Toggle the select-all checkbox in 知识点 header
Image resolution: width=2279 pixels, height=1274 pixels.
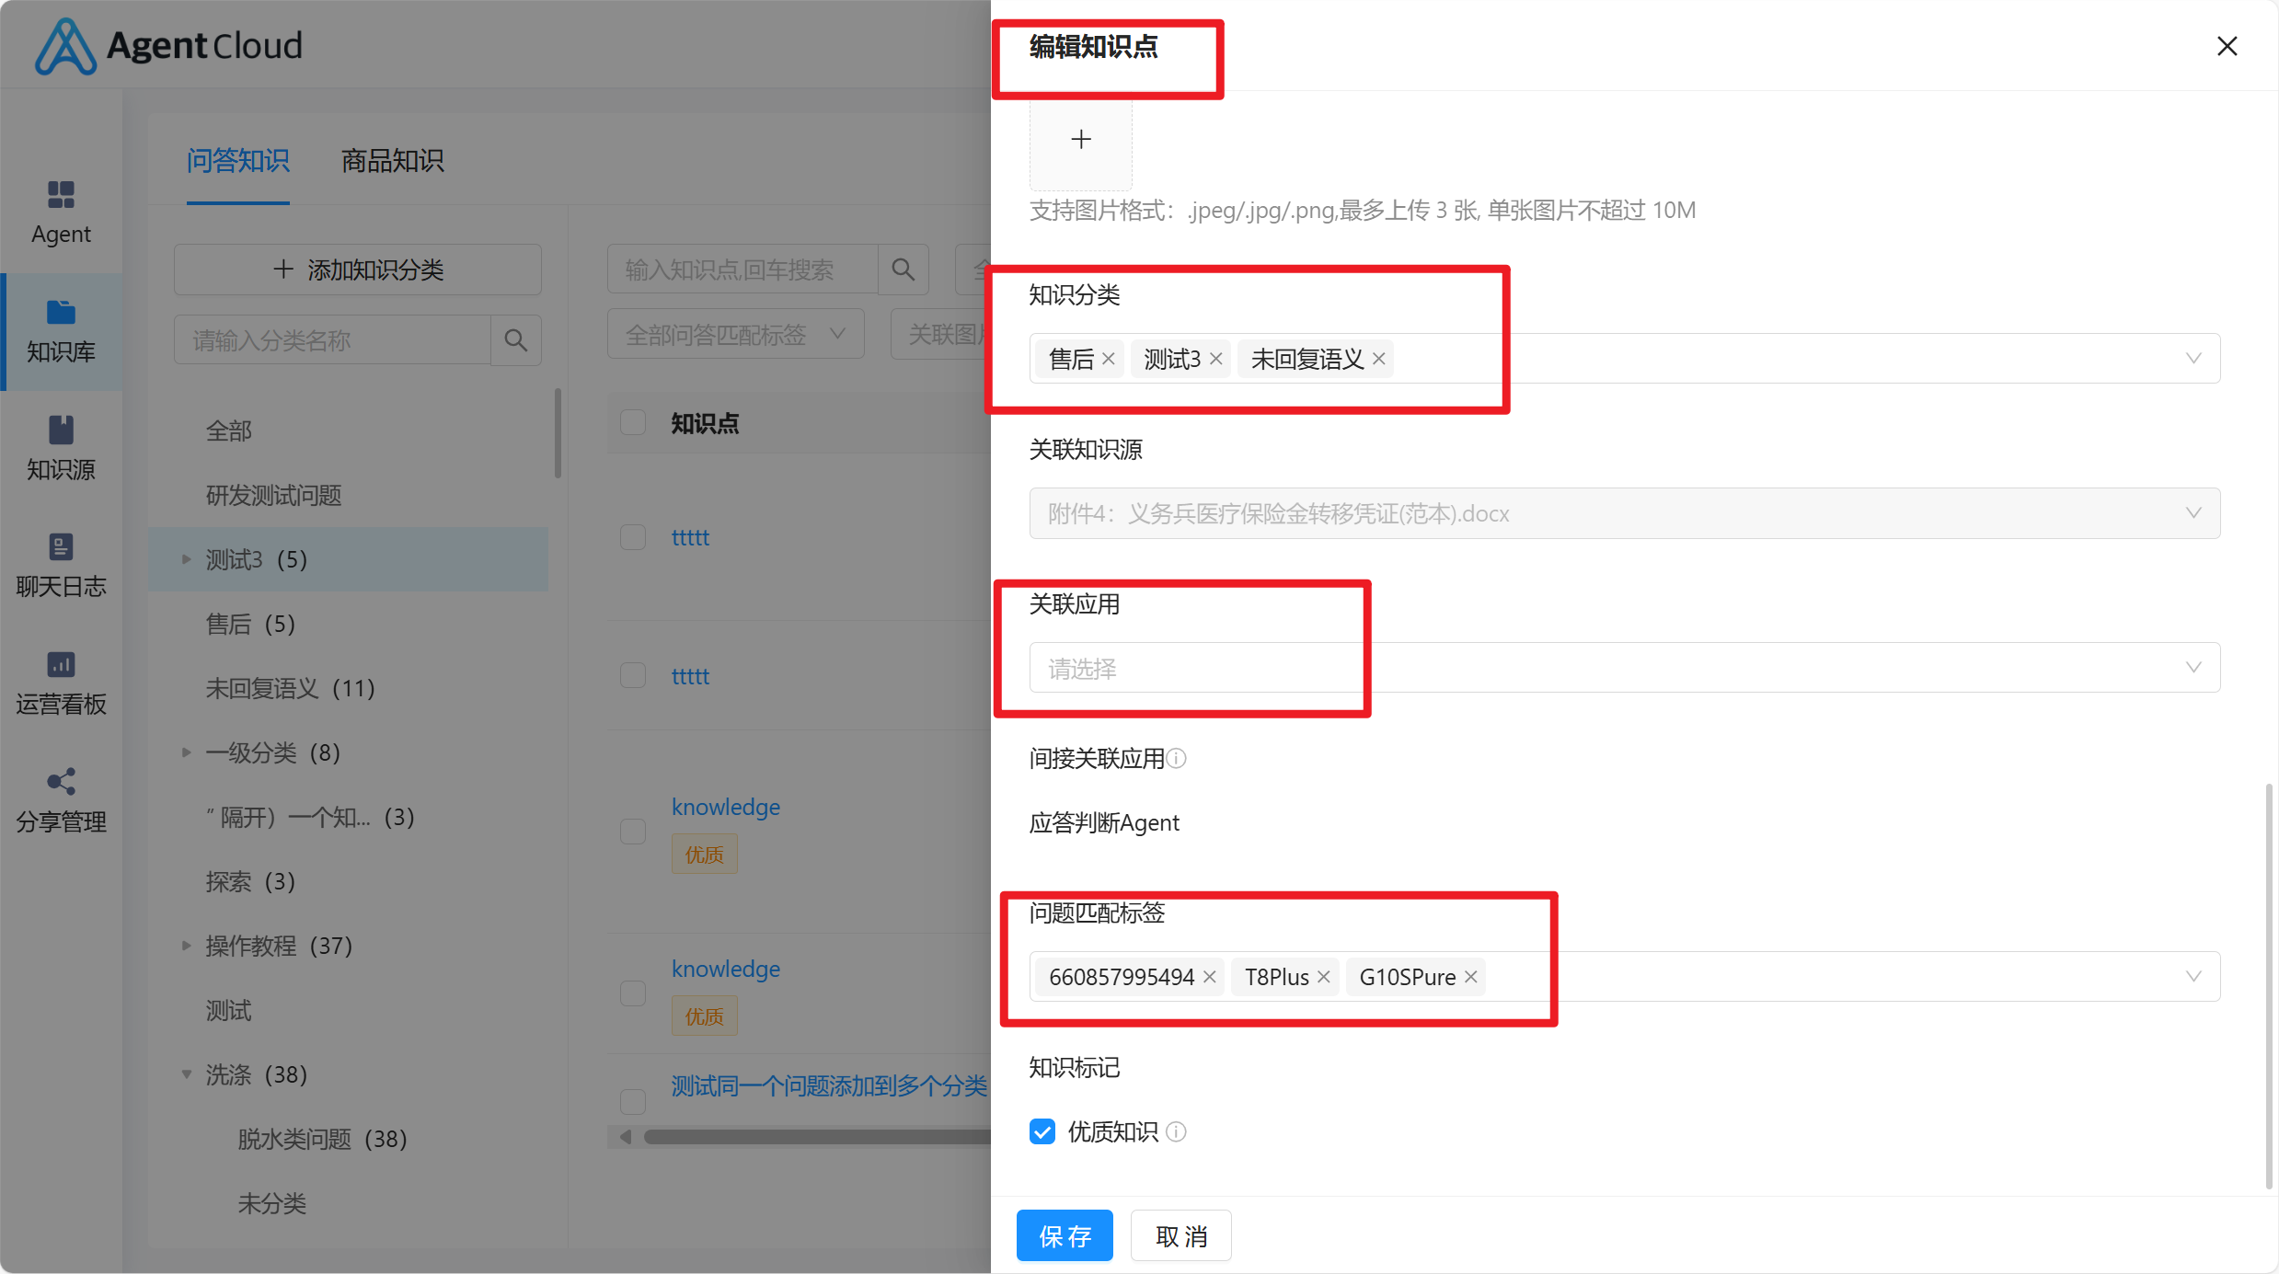(633, 423)
